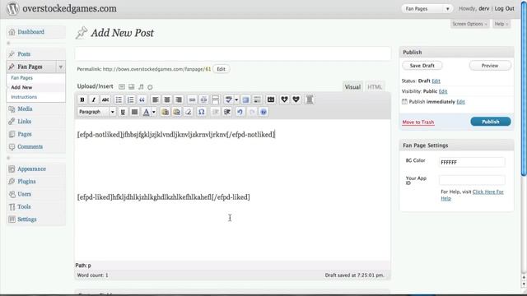Indent the current paragraph
This screenshot has width=527, height=296.
coord(227,112)
